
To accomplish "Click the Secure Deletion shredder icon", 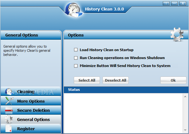I will [9, 110].
